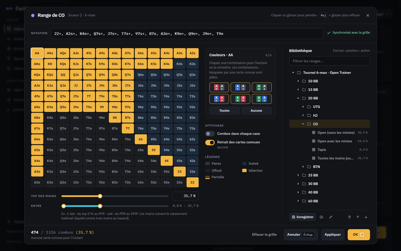The width and height of the screenshot is (401, 251).
Task: Collapse the 20 BB folder
Action: click(x=298, y=98)
